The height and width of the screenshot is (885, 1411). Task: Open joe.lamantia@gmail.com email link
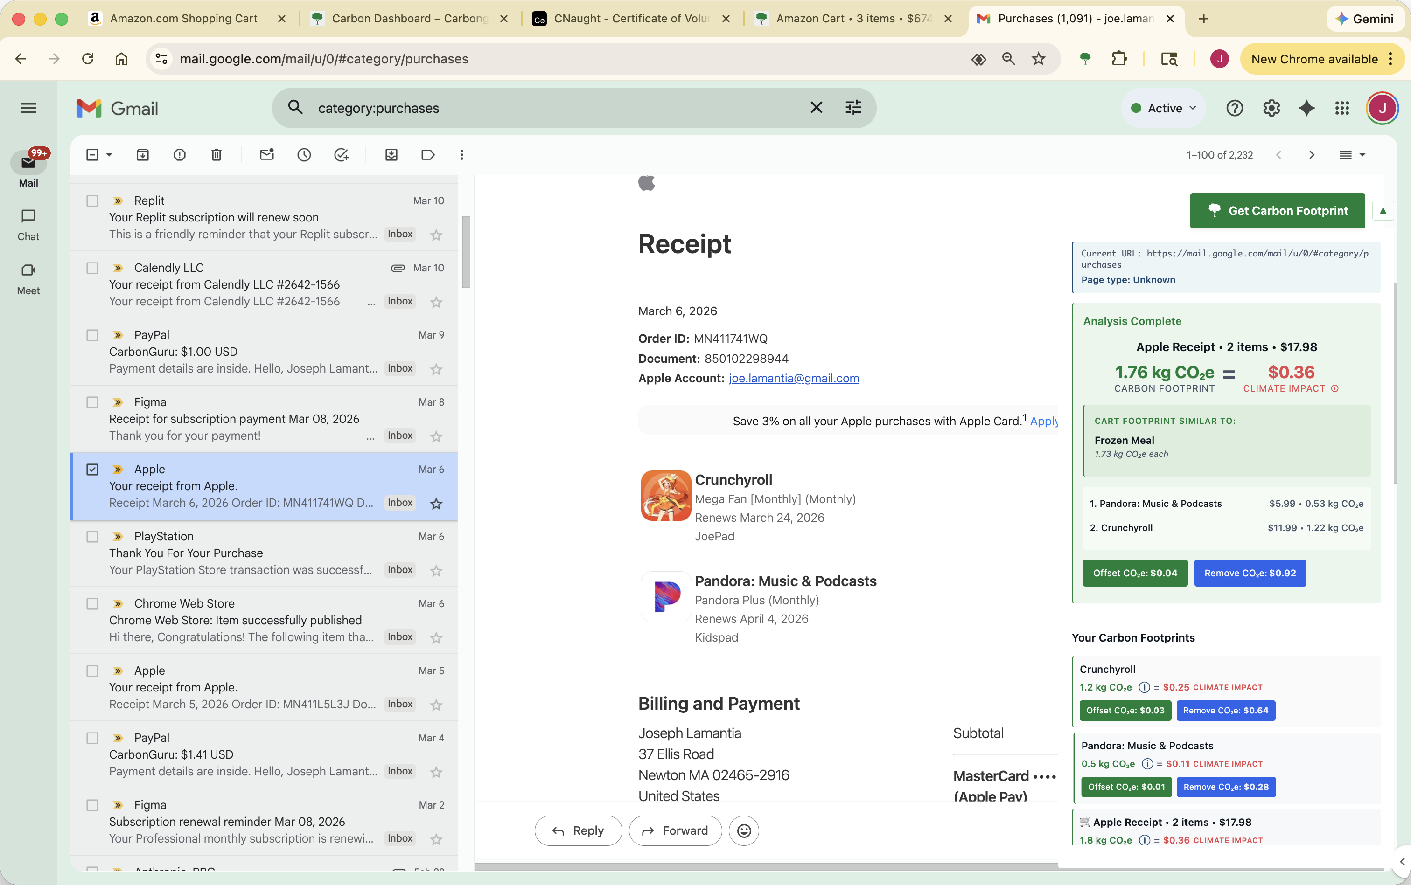793,378
